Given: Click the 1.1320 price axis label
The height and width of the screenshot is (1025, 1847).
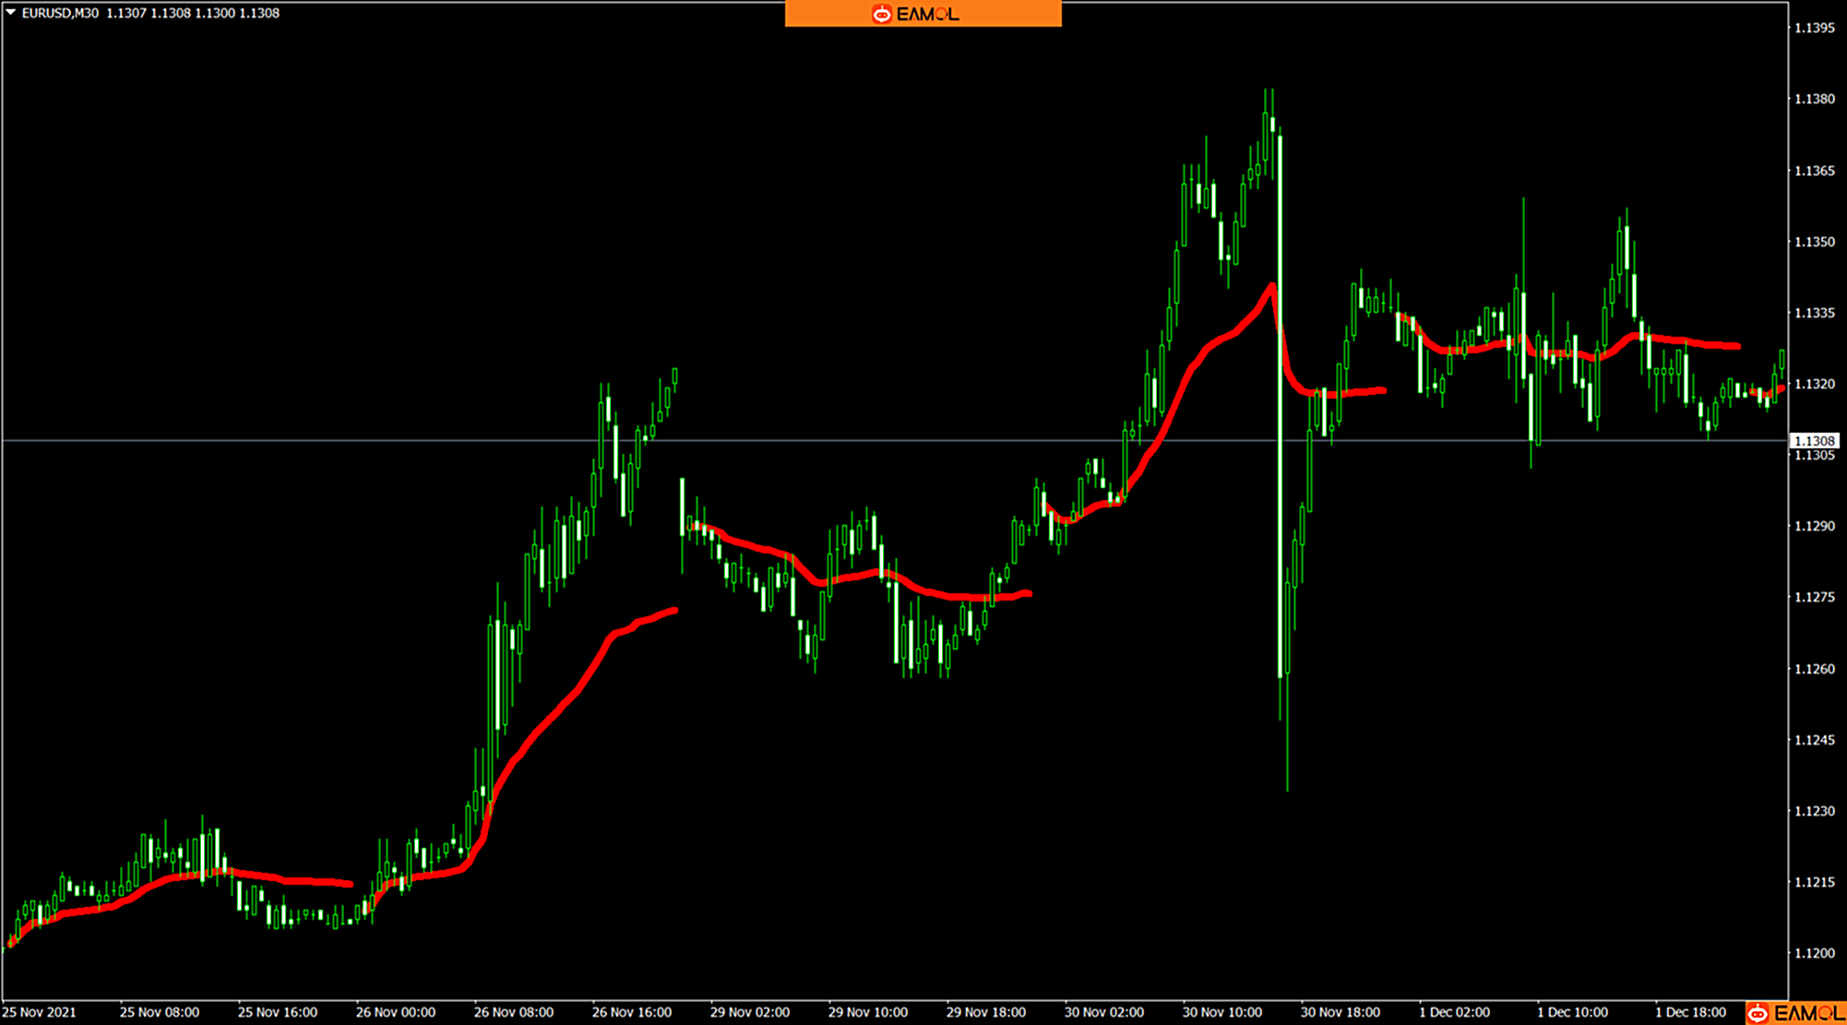Looking at the screenshot, I should click(1814, 384).
